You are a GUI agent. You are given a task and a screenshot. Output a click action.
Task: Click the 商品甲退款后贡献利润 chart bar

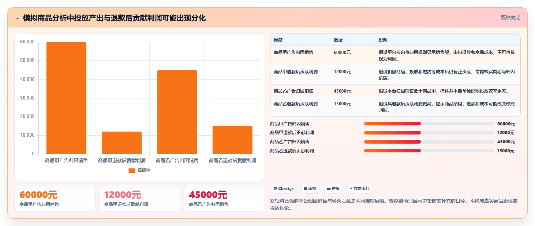[121, 143]
